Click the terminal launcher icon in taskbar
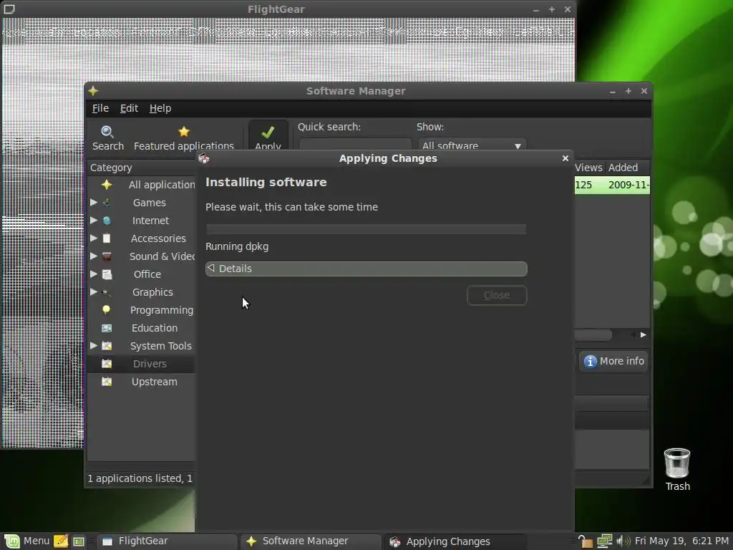Screen dimensions: 733x550 click(x=79, y=541)
